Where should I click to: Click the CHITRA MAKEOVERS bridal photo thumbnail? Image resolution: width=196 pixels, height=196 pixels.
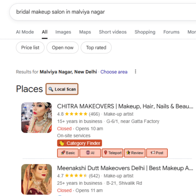tap(36, 118)
